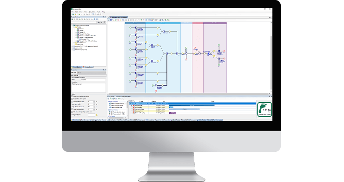Expand the ecoinvent 2.2 database node
This screenshot has width=344, height=182.
pos(72,48)
